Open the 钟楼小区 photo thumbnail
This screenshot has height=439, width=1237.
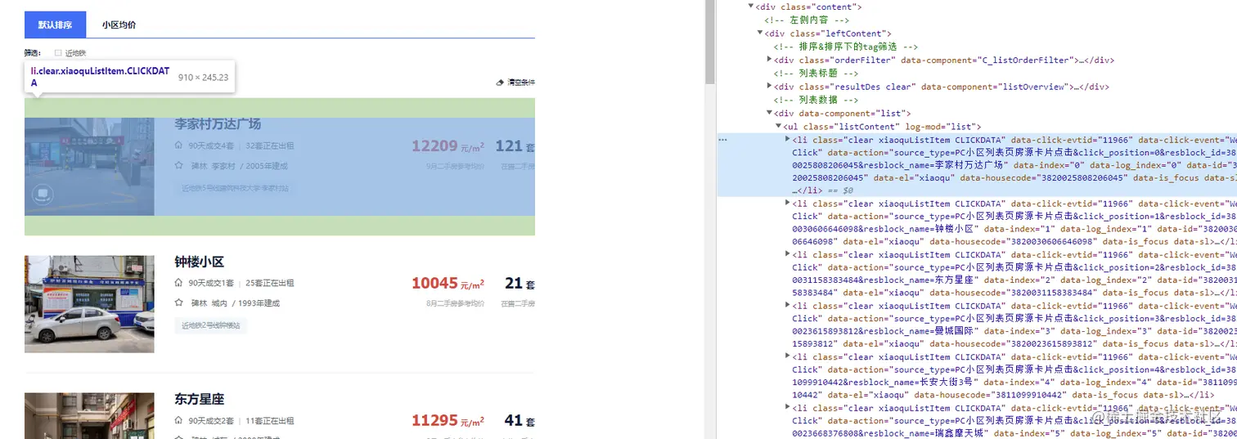[89, 304]
